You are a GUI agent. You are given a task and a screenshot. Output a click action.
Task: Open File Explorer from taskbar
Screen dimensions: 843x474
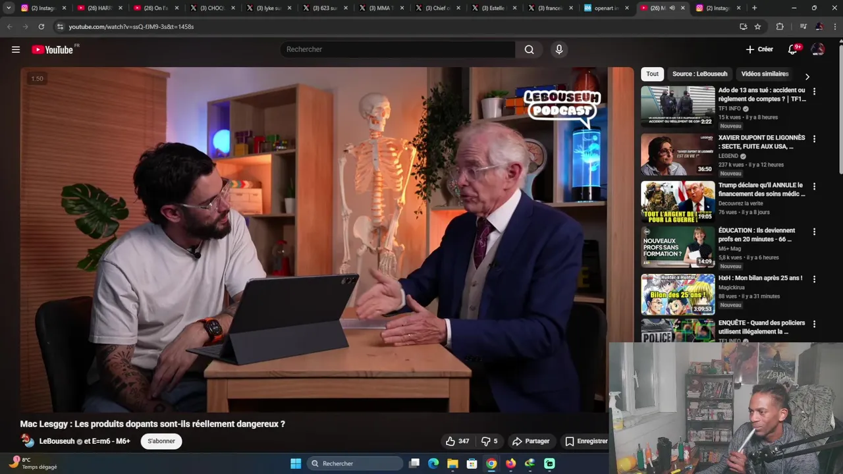(452, 463)
